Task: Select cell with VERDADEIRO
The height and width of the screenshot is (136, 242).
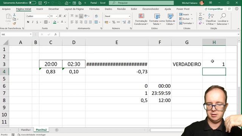Action: (187, 64)
